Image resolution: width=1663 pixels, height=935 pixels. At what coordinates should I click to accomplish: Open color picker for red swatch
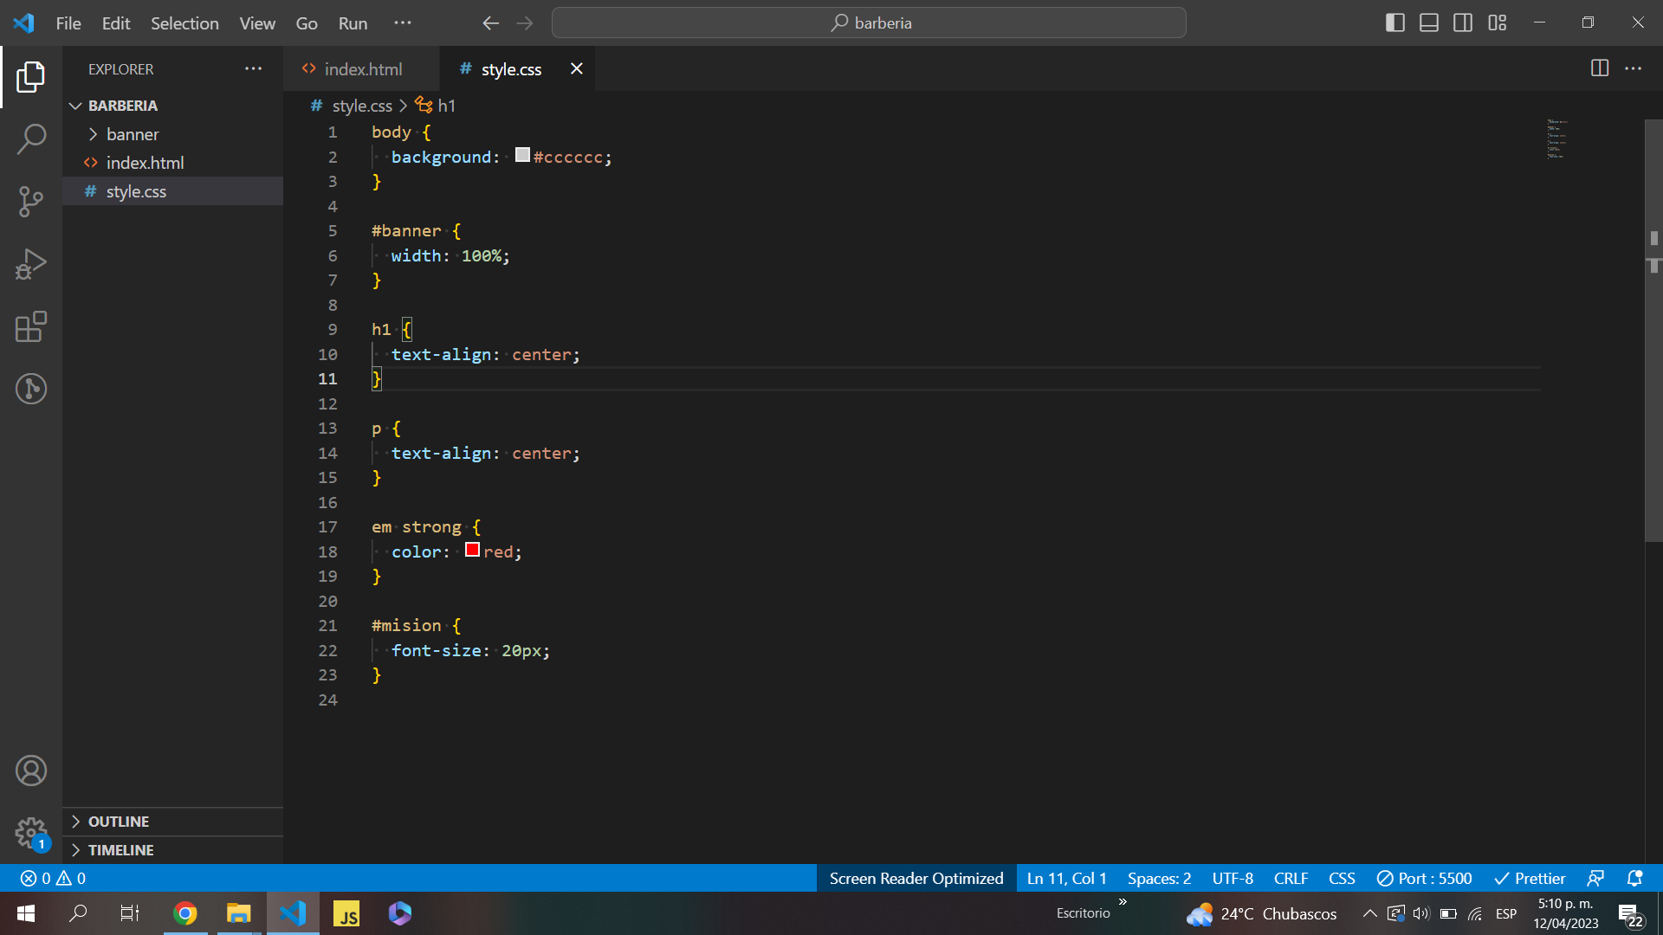pos(472,550)
